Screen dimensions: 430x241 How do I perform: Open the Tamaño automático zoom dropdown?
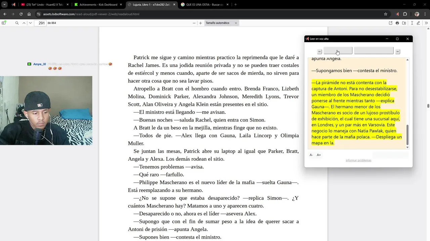pyautogui.click(x=221, y=23)
